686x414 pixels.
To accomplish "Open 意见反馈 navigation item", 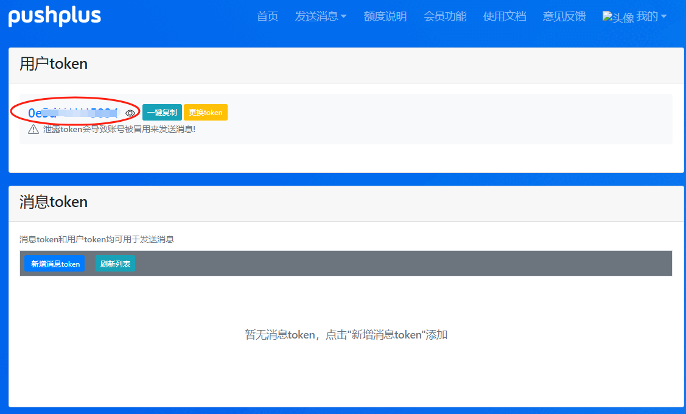I will coord(564,16).
